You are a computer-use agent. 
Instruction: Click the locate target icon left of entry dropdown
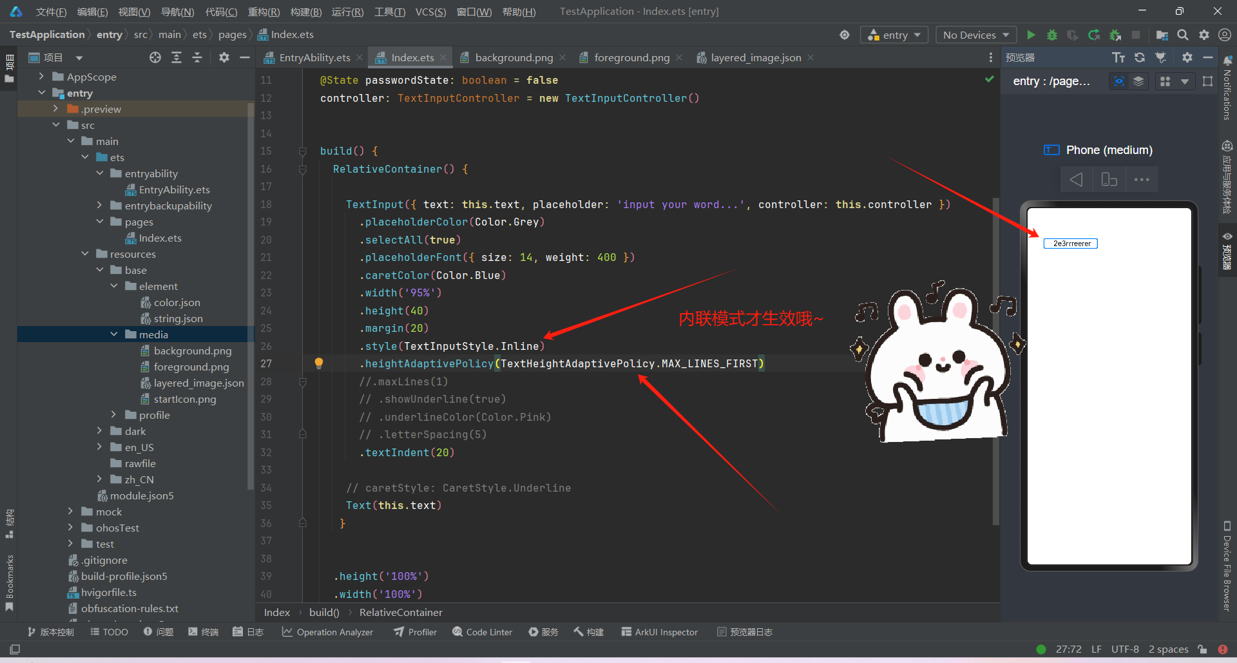[845, 35]
